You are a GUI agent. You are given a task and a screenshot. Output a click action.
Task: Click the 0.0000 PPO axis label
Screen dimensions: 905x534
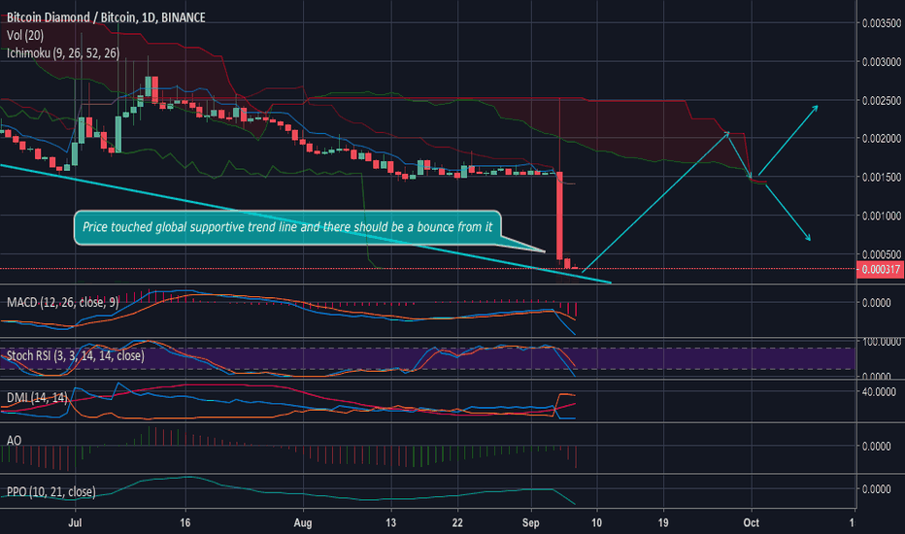876,489
